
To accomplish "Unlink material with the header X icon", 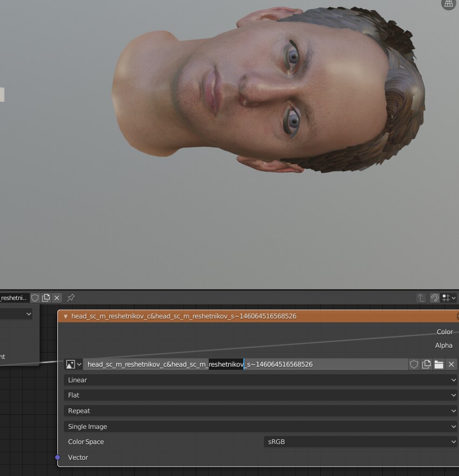I will tap(57, 298).
